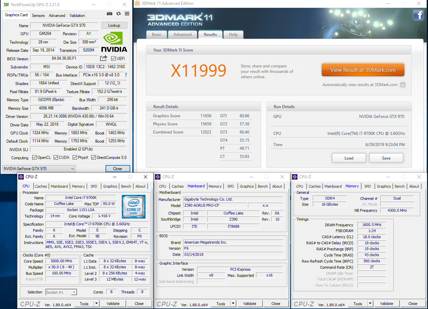
Task: Click the Driver Version field in GPU-Z
Action: (x=78, y=116)
